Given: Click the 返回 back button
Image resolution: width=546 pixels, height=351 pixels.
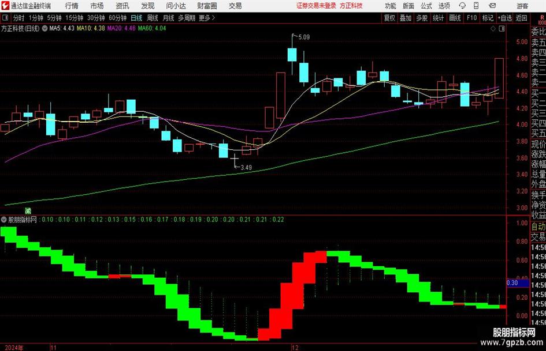Looking at the screenshot, I should click(521, 18).
